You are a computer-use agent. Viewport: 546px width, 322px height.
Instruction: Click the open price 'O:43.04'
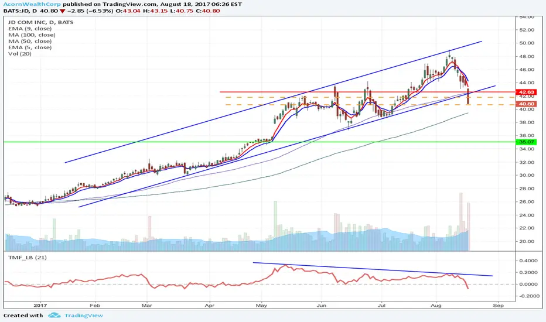tap(128, 11)
